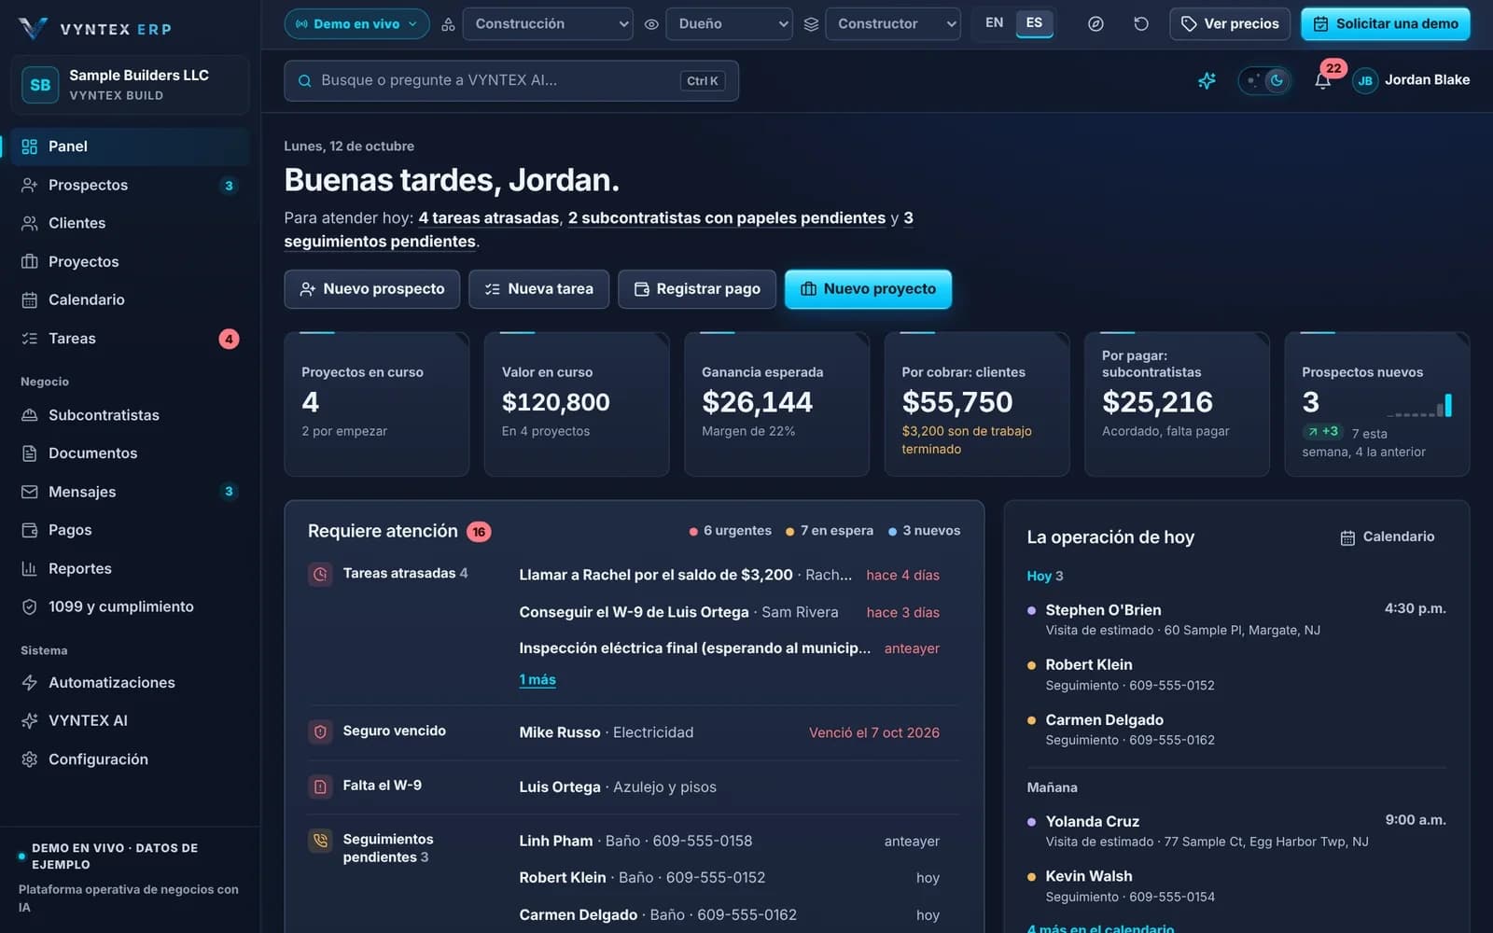Click the layers icon beside Constructor dropdown
This screenshot has height=933, width=1493.
tap(811, 24)
